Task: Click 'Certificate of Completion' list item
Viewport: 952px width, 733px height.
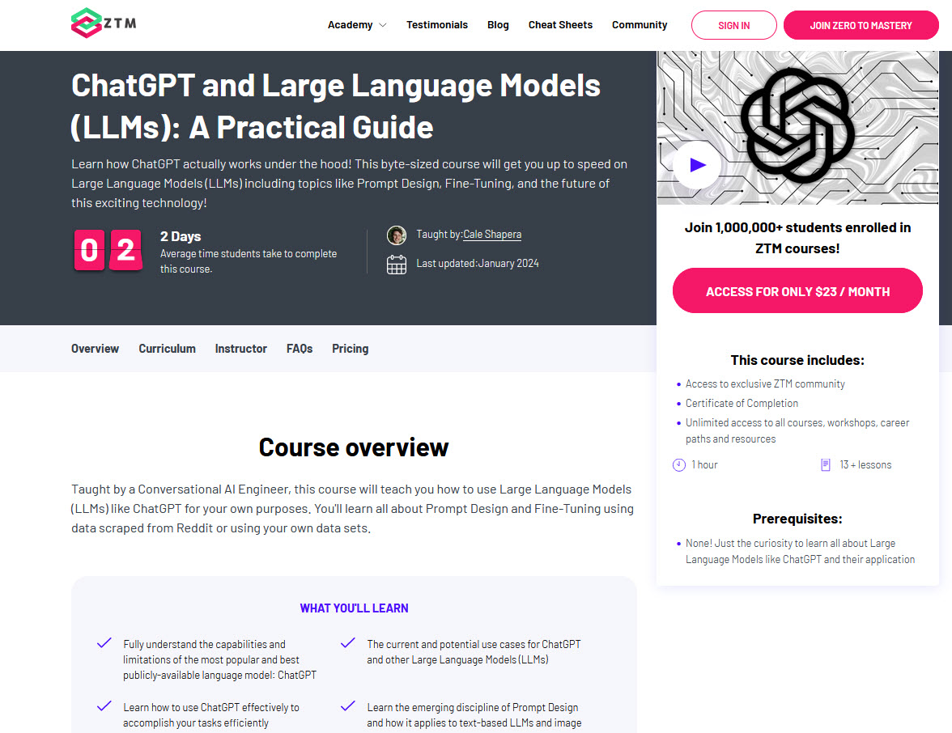Action: pos(742,404)
